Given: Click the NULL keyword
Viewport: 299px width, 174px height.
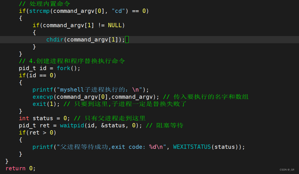Looking at the screenshot, I should coord(115,25).
